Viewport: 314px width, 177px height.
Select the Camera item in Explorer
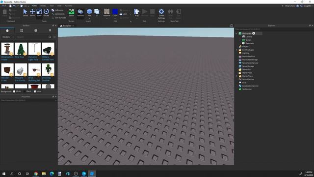click(249, 37)
